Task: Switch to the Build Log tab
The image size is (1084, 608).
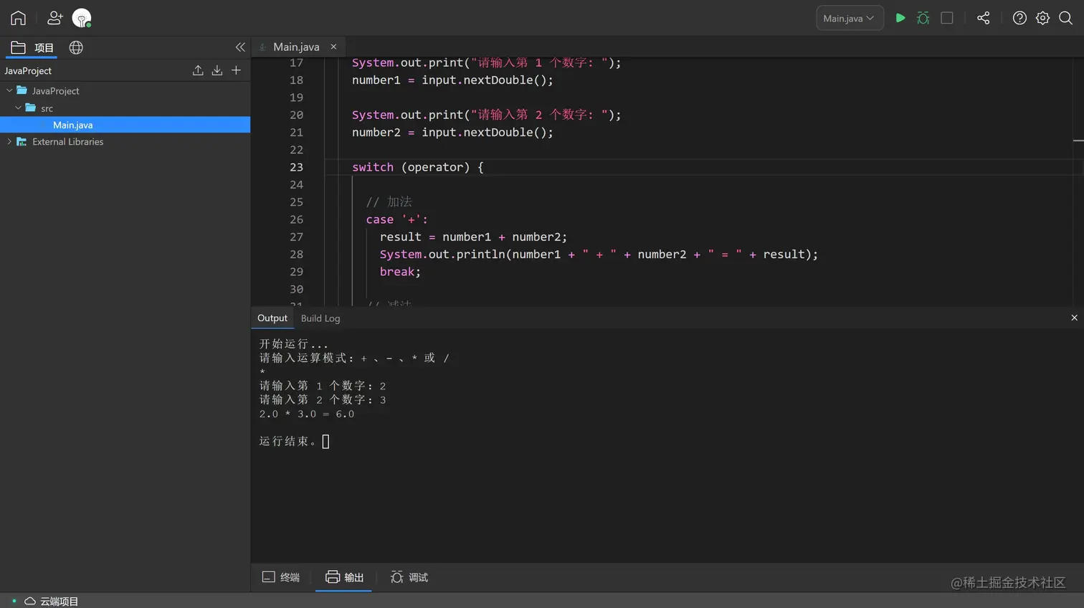Action: (x=320, y=318)
